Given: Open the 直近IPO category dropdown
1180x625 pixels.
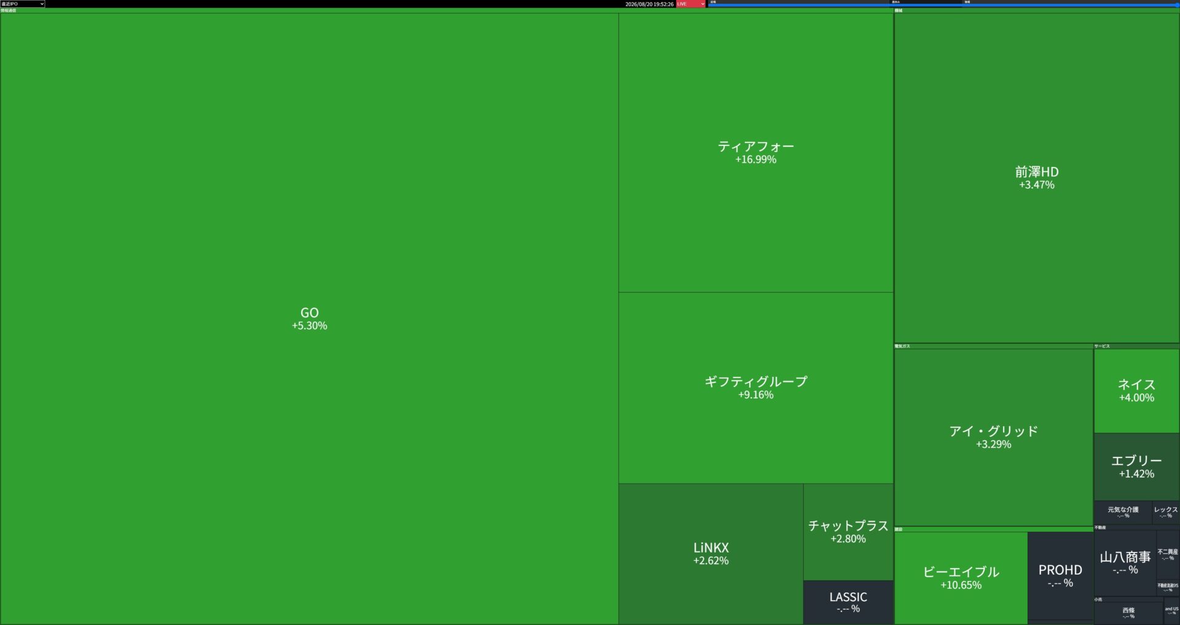Looking at the screenshot, I should (x=23, y=4).
